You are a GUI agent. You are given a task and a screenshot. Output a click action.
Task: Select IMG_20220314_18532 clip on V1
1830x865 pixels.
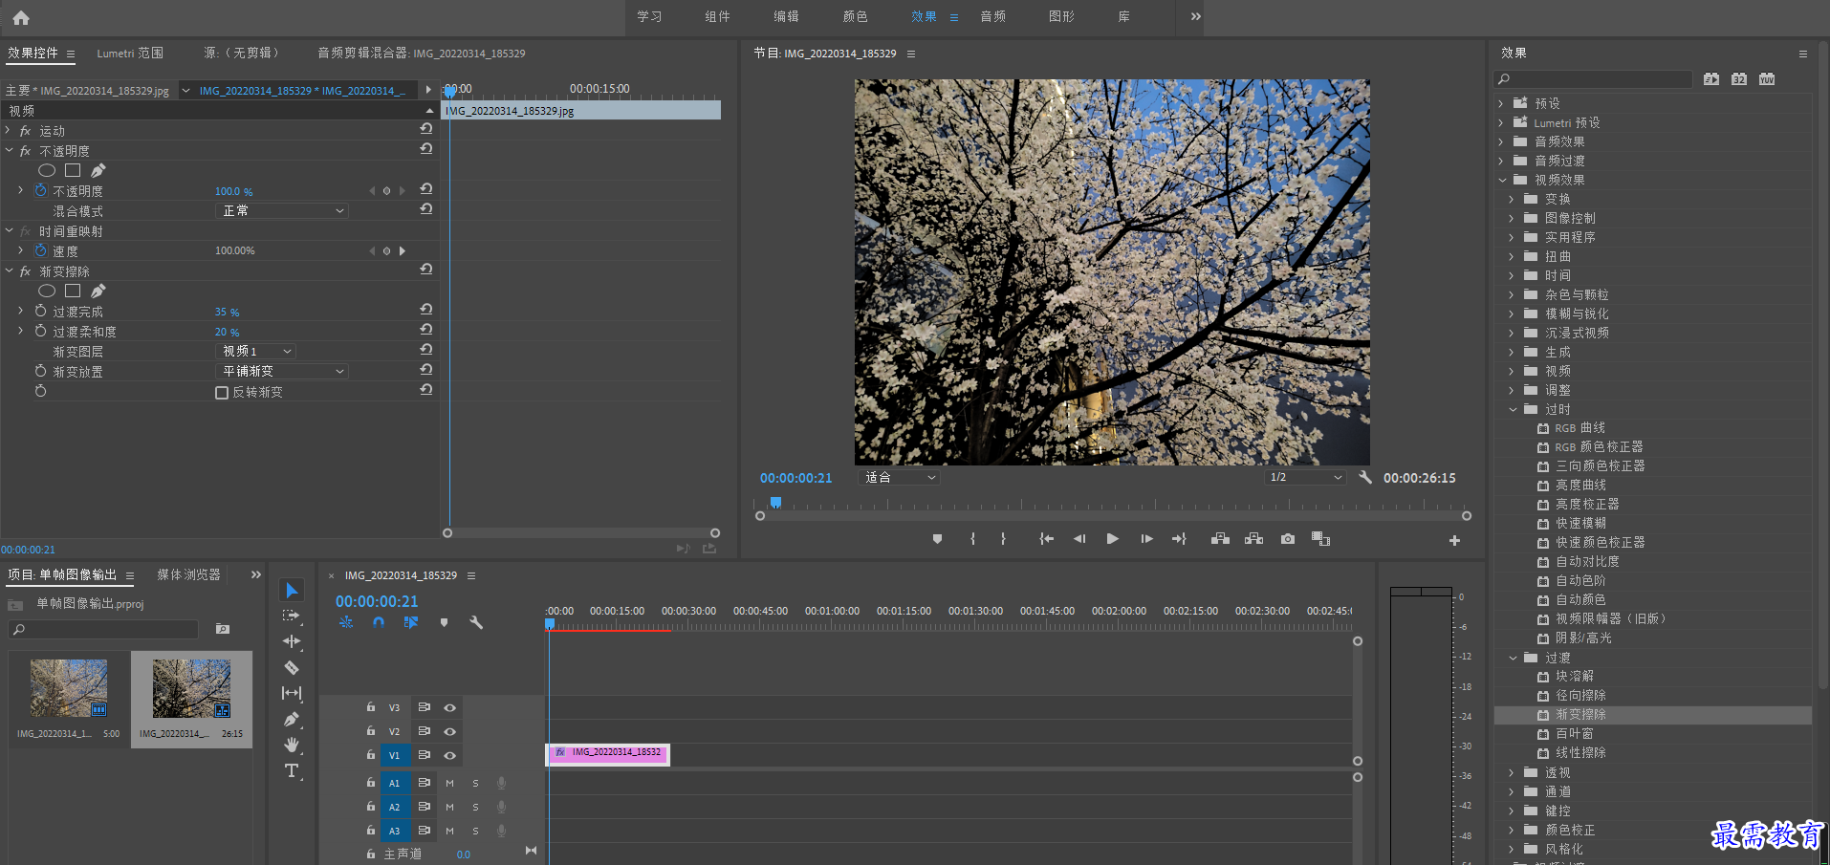(x=608, y=754)
